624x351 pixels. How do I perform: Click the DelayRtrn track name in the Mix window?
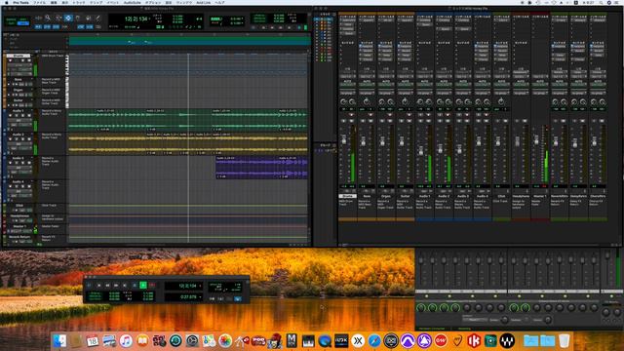(x=578, y=196)
